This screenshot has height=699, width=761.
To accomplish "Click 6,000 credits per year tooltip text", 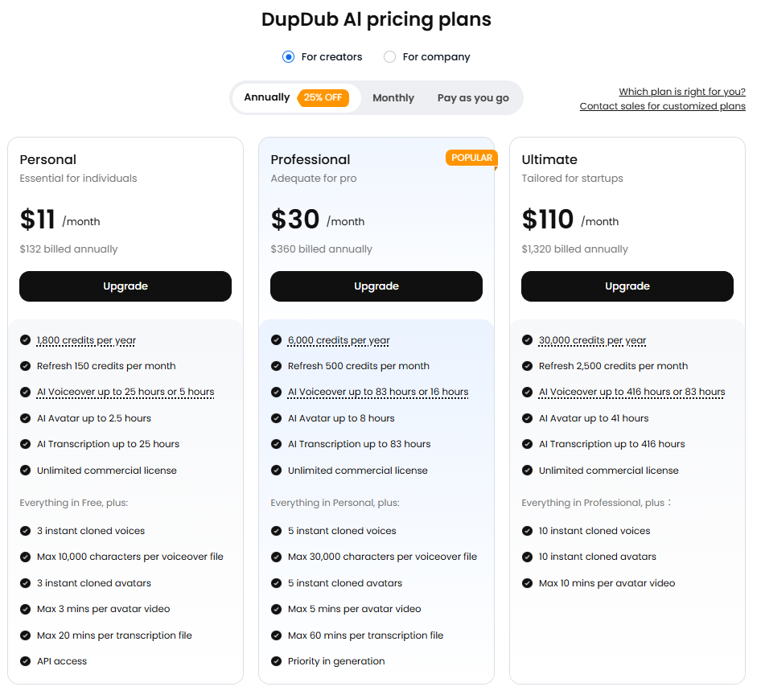I will click(339, 340).
